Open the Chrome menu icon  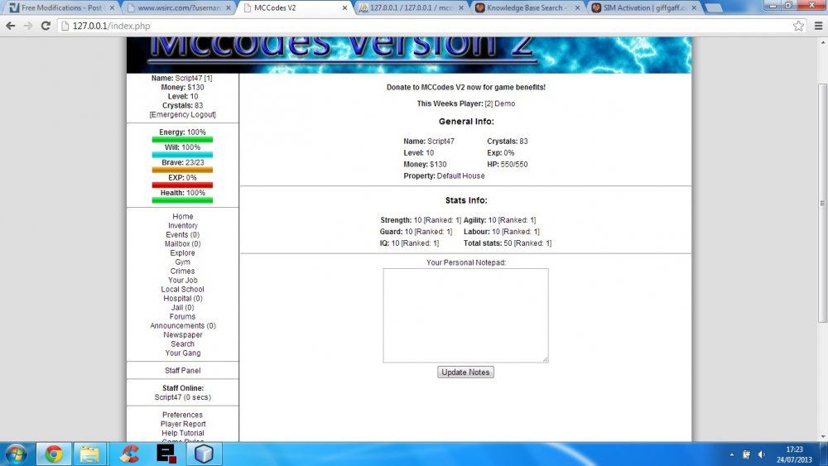point(816,26)
